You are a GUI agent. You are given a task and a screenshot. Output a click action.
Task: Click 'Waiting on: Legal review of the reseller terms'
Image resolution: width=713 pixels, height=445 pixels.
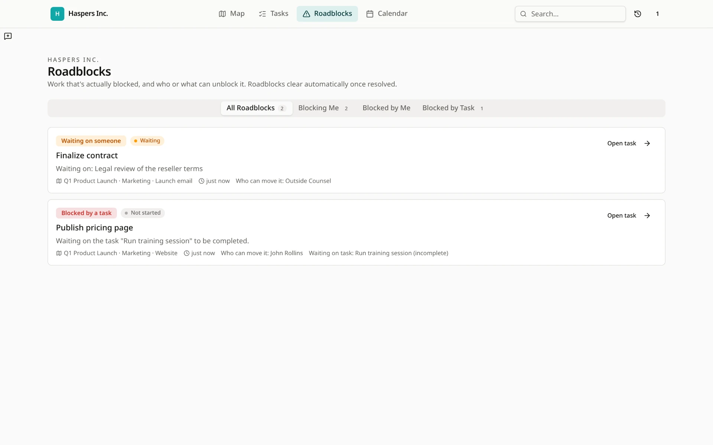coord(129,169)
